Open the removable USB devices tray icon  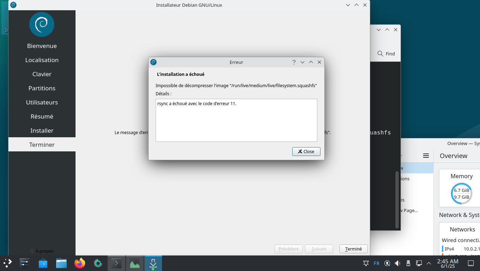(x=408, y=263)
